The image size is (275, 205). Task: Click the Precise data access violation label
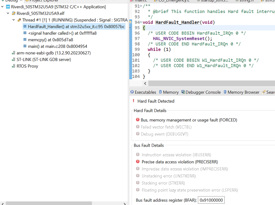point(180,162)
